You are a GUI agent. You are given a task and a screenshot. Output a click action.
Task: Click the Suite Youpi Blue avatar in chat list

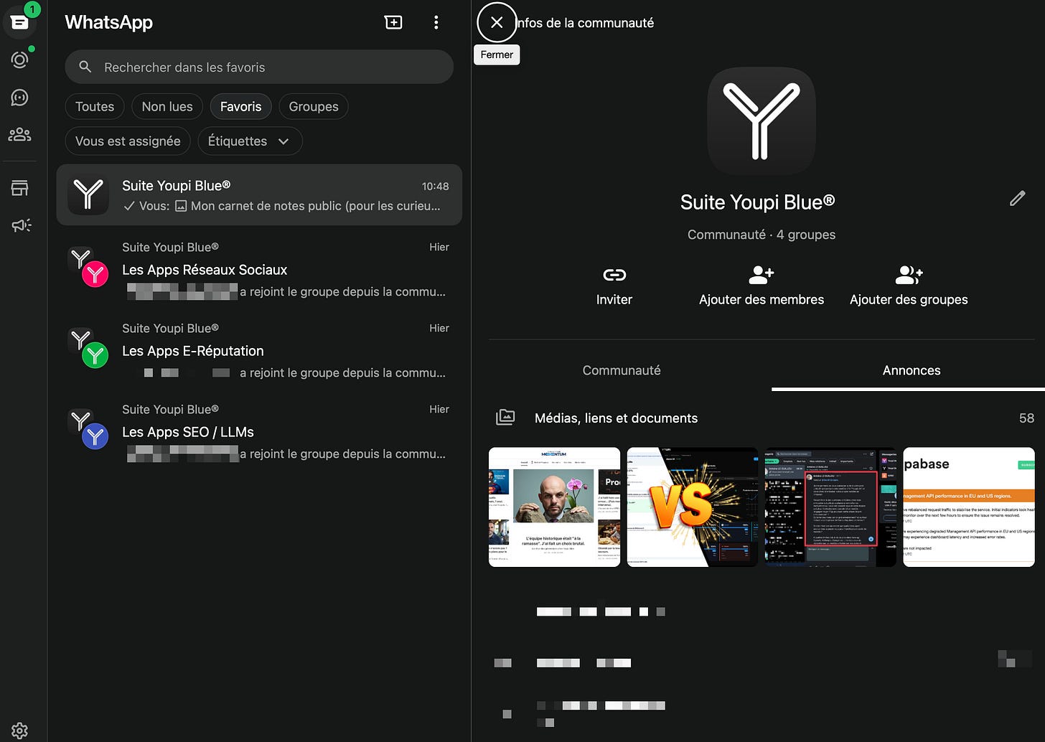pyautogui.click(x=88, y=194)
